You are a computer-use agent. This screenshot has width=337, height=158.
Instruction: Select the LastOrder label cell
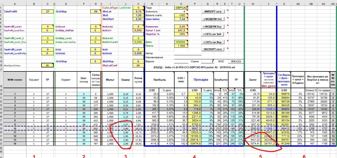tap(125, 8)
